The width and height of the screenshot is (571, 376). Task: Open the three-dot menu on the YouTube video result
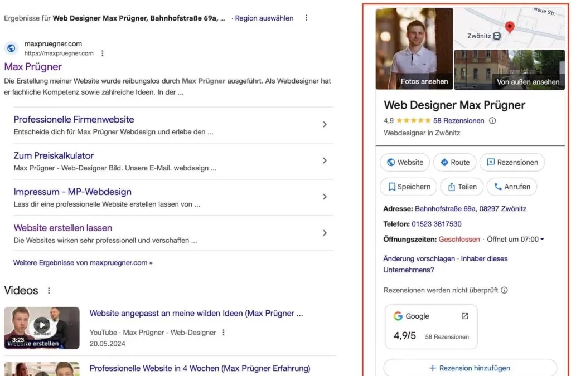(x=224, y=333)
